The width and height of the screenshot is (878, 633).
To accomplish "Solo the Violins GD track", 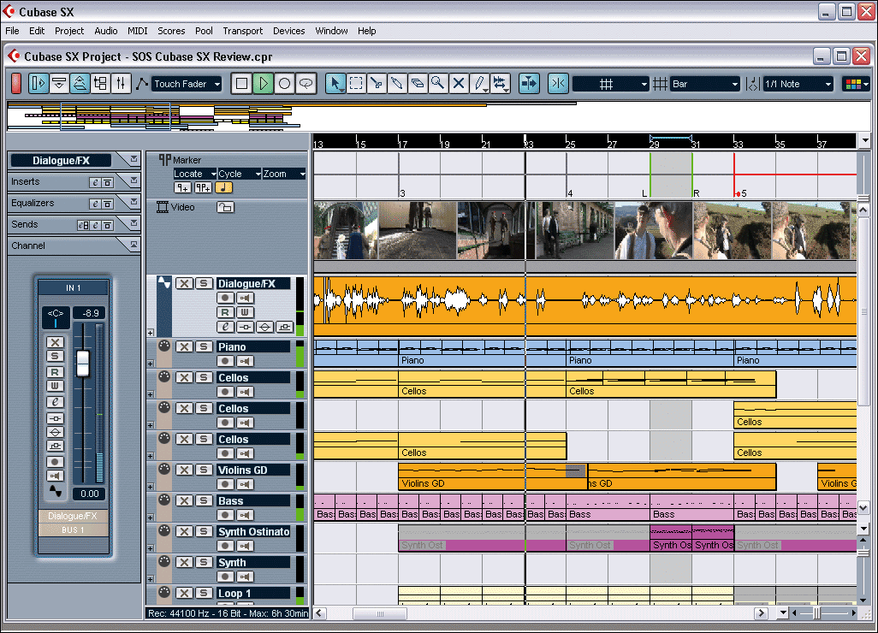I will 204,470.
